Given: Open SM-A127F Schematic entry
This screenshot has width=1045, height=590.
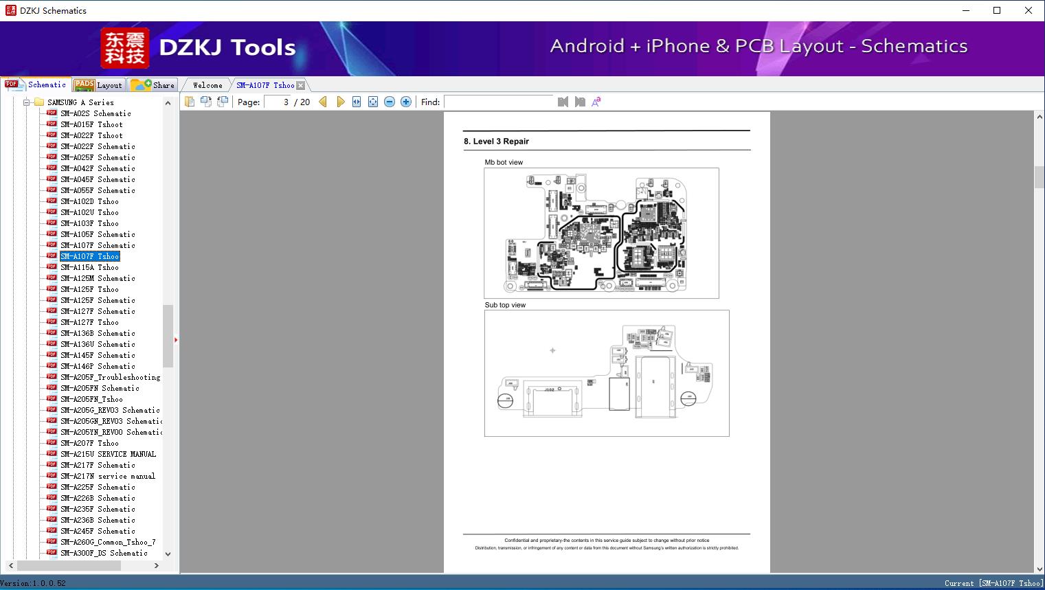Looking at the screenshot, I should (98, 311).
